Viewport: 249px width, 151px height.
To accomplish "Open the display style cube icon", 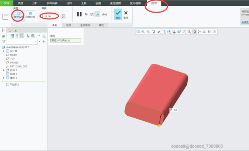I will click(164, 32).
